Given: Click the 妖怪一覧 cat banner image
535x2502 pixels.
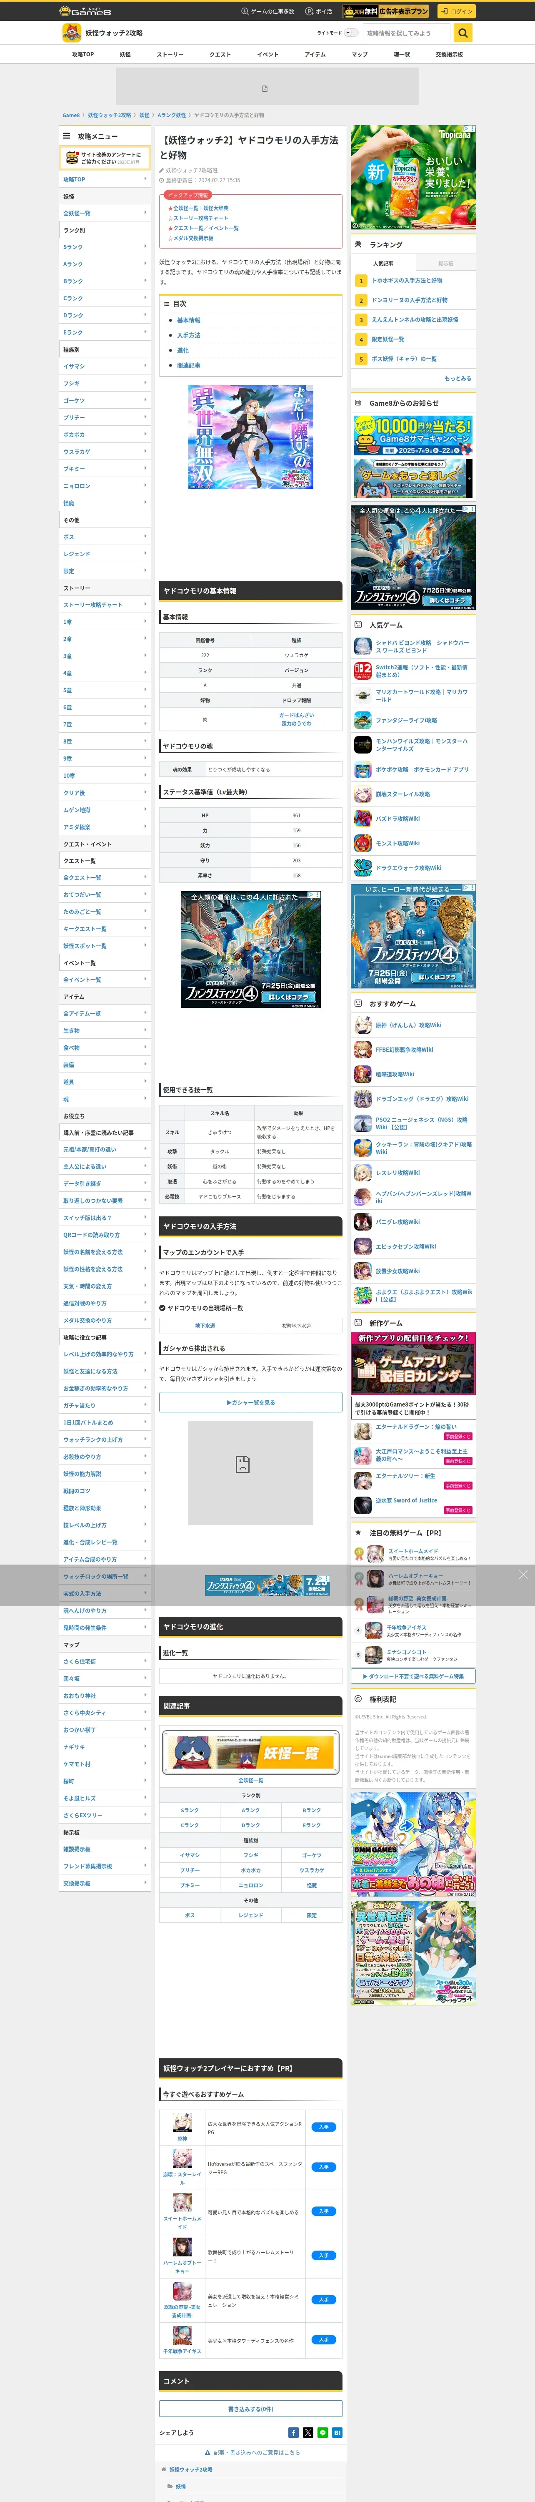Looking at the screenshot, I should click(250, 1753).
